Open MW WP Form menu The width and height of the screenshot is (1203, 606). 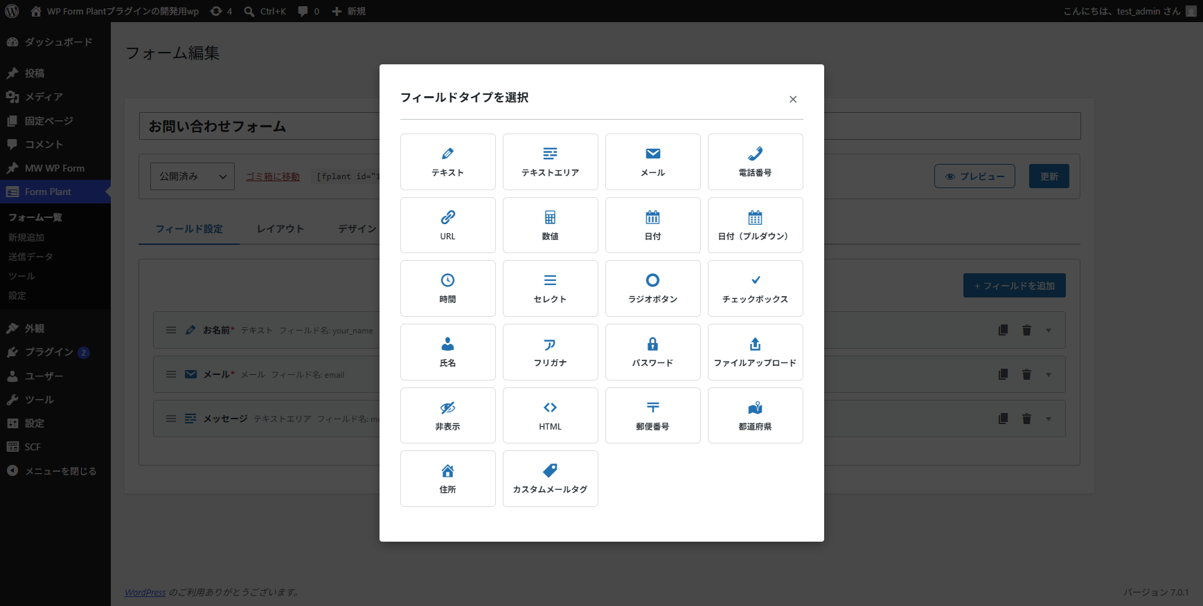pos(55,168)
